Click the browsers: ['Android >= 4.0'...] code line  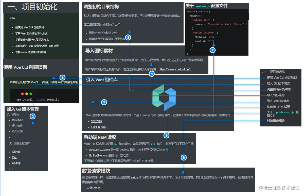pyautogui.click(x=221, y=24)
